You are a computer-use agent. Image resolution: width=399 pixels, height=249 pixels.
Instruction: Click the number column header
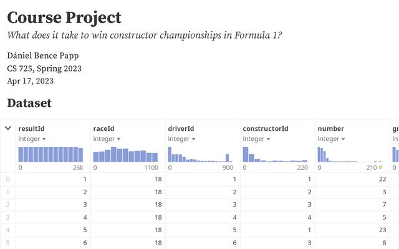coord(331,129)
